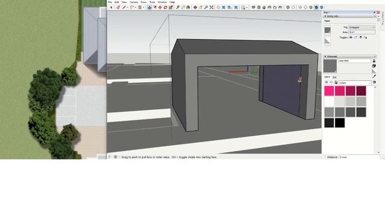Image resolution: width=385 pixels, height=216 pixels.
Task: Toggle the Hide eye in Entity Info
Action: click(351, 37)
